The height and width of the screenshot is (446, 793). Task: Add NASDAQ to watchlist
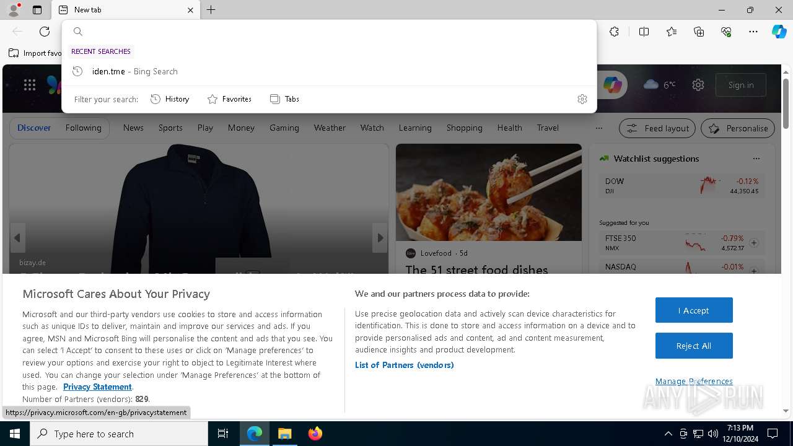[x=754, y=271]
